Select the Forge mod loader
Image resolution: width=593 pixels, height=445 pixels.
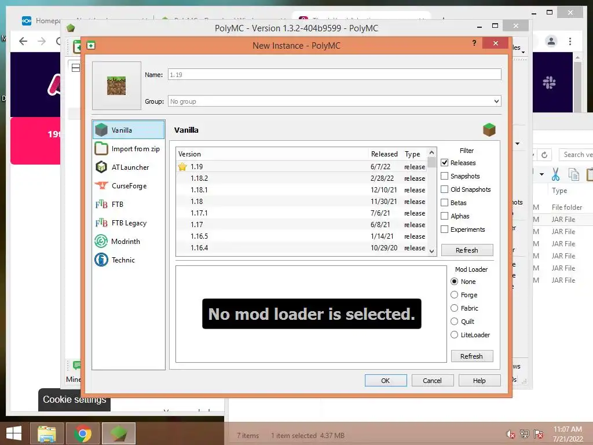point(455,295)
